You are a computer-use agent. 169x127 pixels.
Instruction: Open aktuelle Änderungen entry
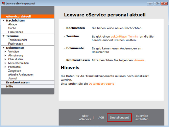point(21,75)
